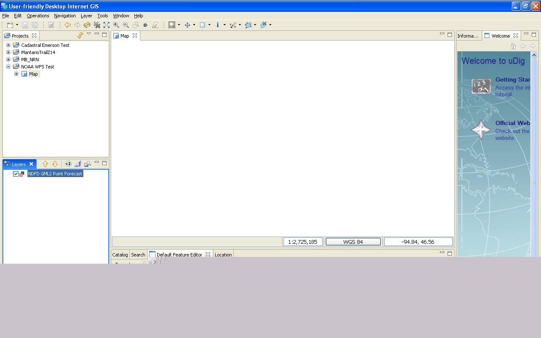Click the blue triangle icon in the Layers toolbar

click(x=78, y=164)
